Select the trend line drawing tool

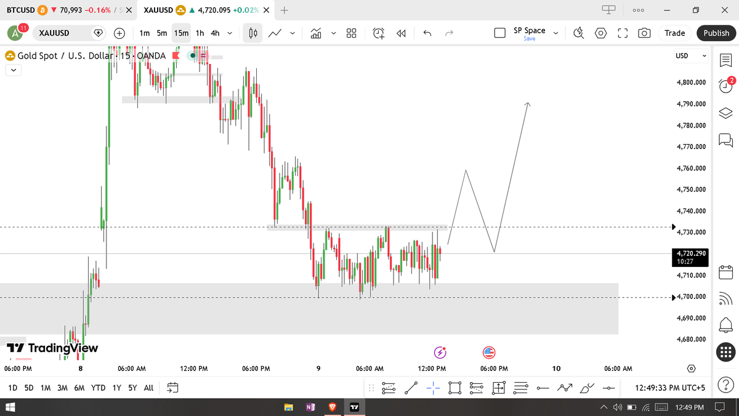(411, 388)
